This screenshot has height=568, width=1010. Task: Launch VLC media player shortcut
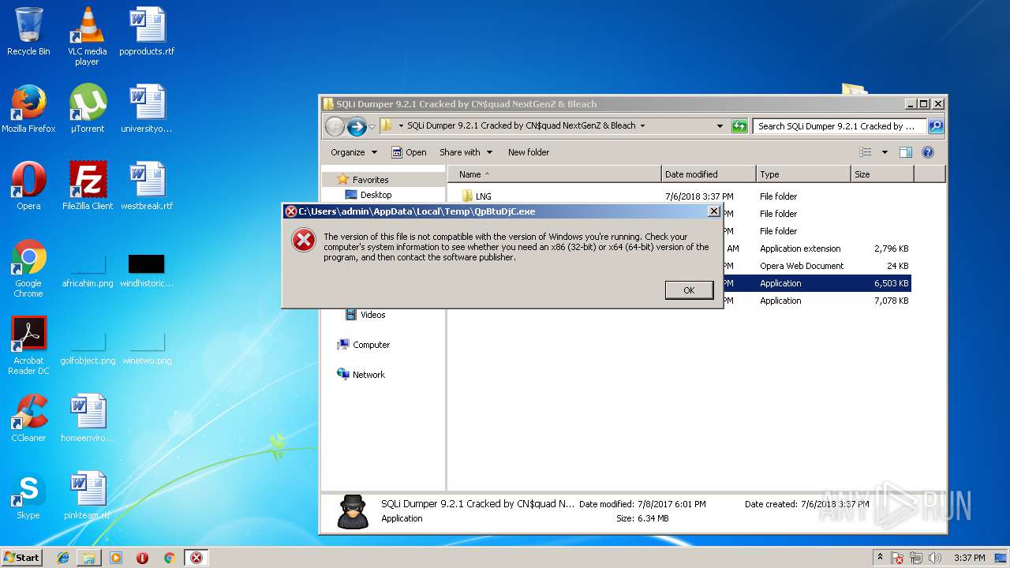pyautogui.click(x=87, y=36)
